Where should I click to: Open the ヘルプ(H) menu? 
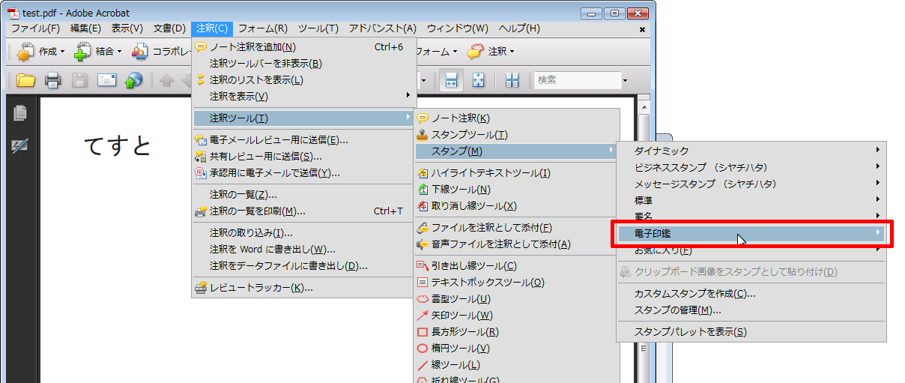click(x=519, y=28)
